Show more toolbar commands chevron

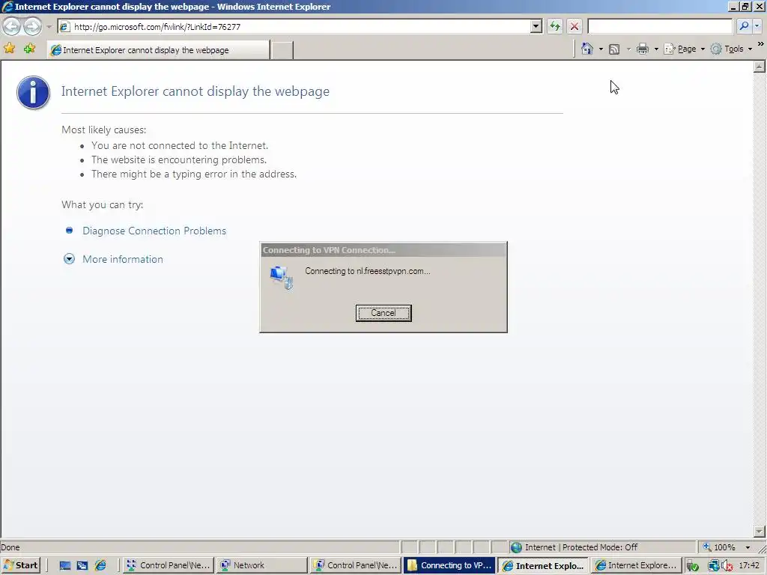pos(761,44)
